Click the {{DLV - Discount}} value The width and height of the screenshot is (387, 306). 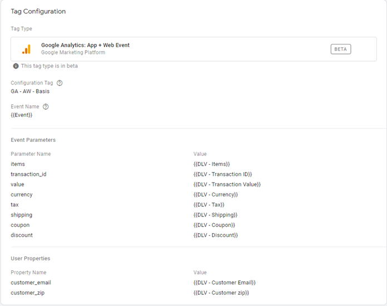pyautogui.click(x=216, y=235)
